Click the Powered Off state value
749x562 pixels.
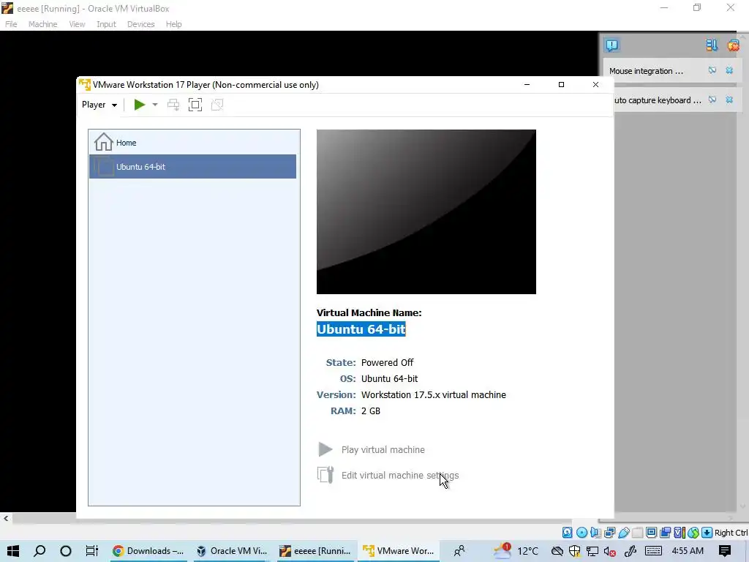[x=388, y=363]
